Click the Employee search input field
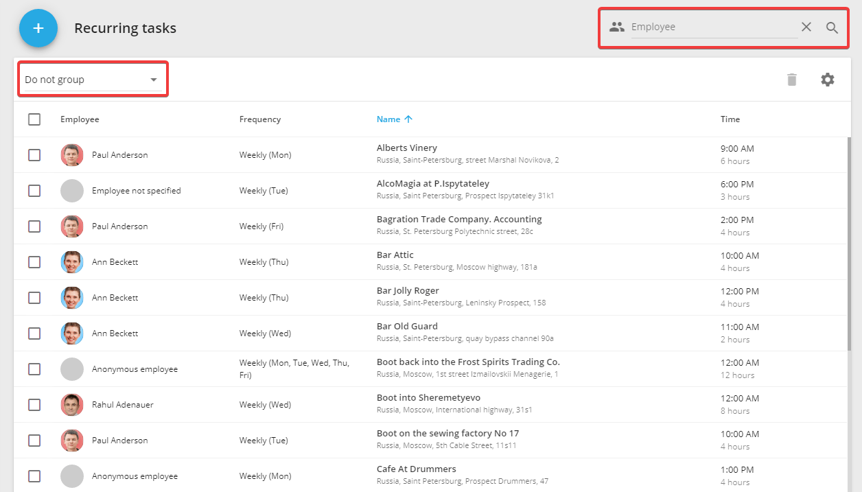Image resolution: width=862 pixels, height=492 pixels. pos(712,27)
